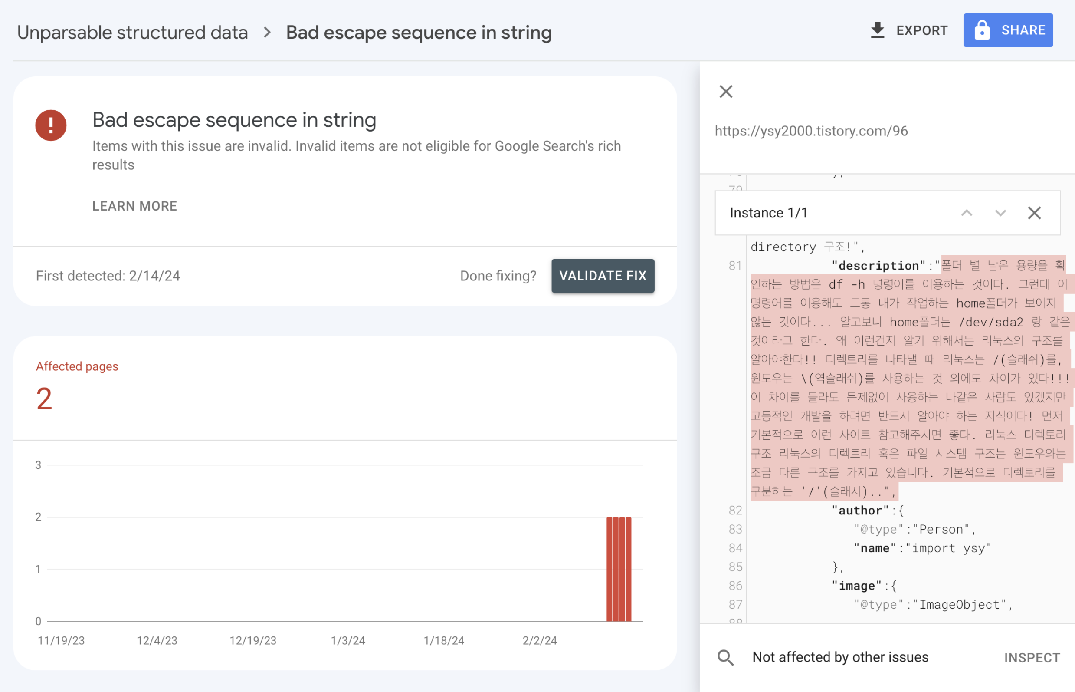Viewport: 1075px width, 692px height.
Task: Click the highlighted description code block
Action: tap(907, 379)
